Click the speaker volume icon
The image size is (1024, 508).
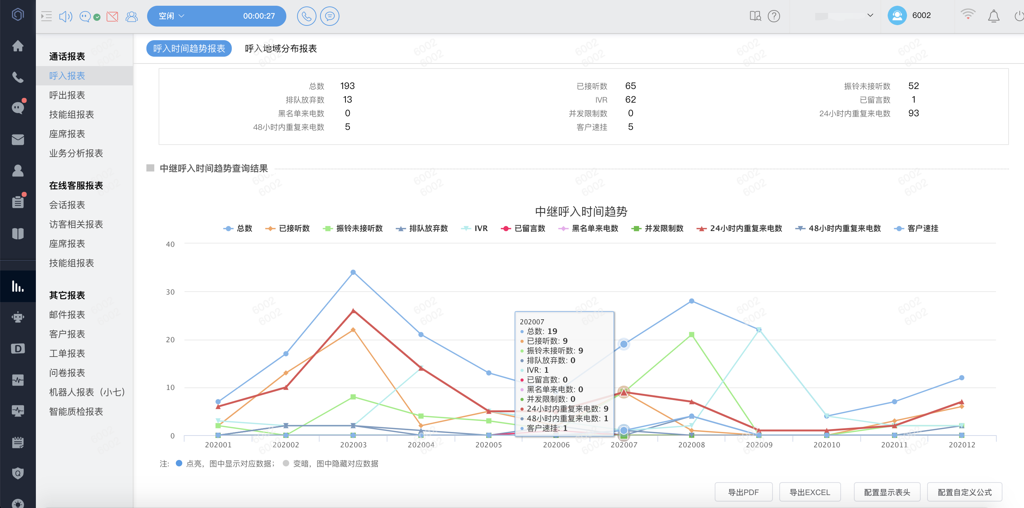[x=66, y=16]
